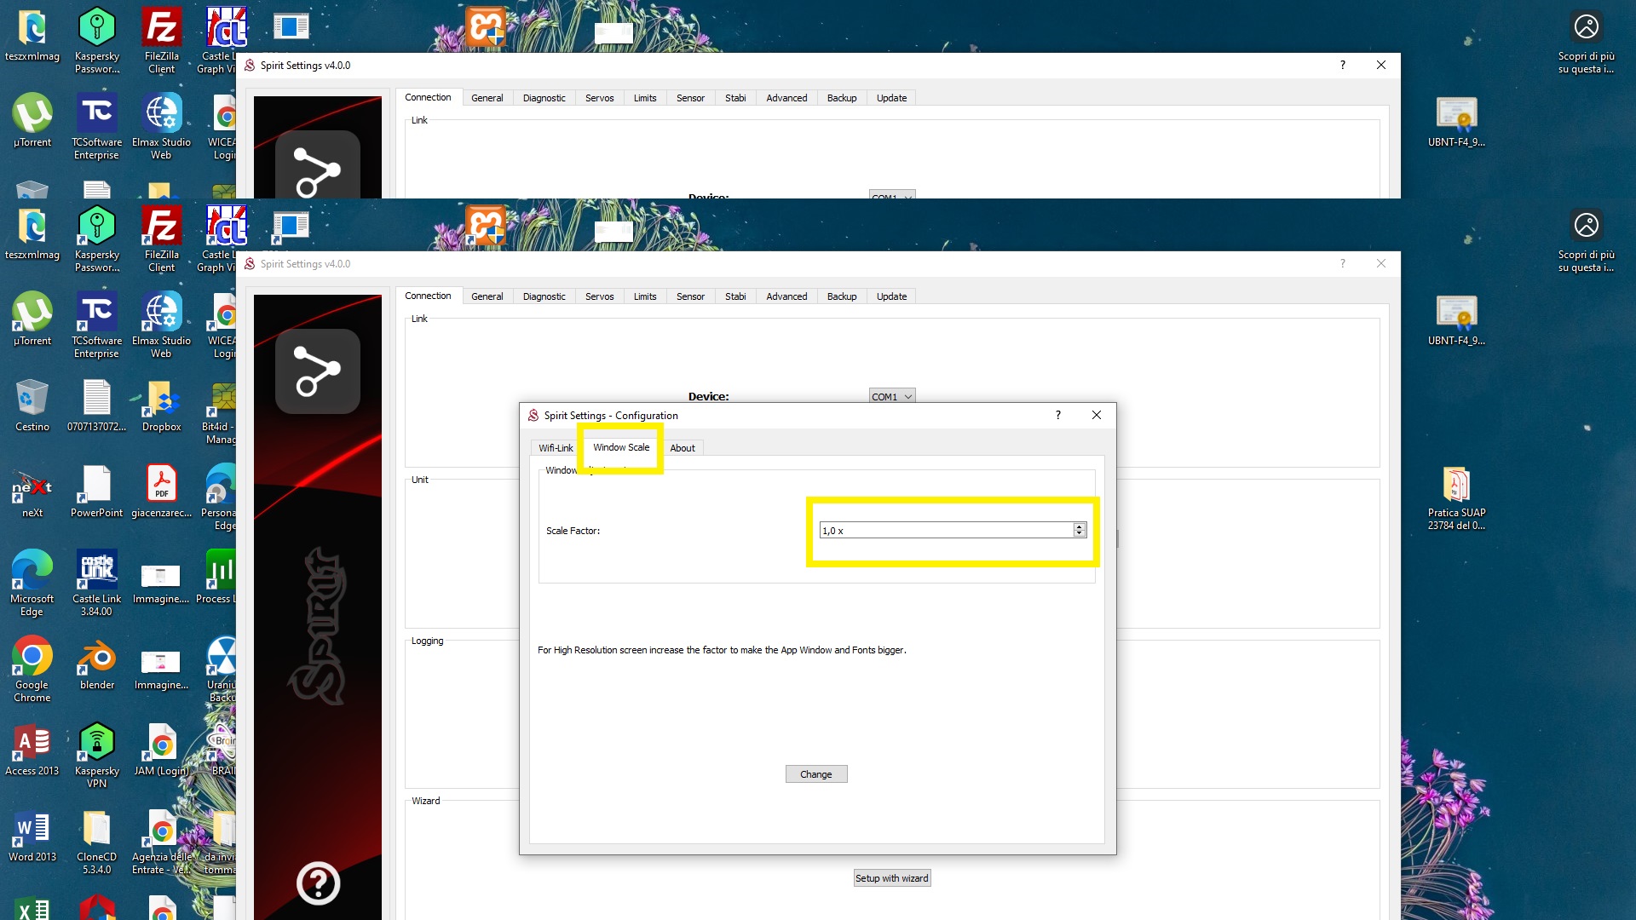Expand the COM1 device dropdown
This screenshot has height=920, width=1636.
[891, 397]
